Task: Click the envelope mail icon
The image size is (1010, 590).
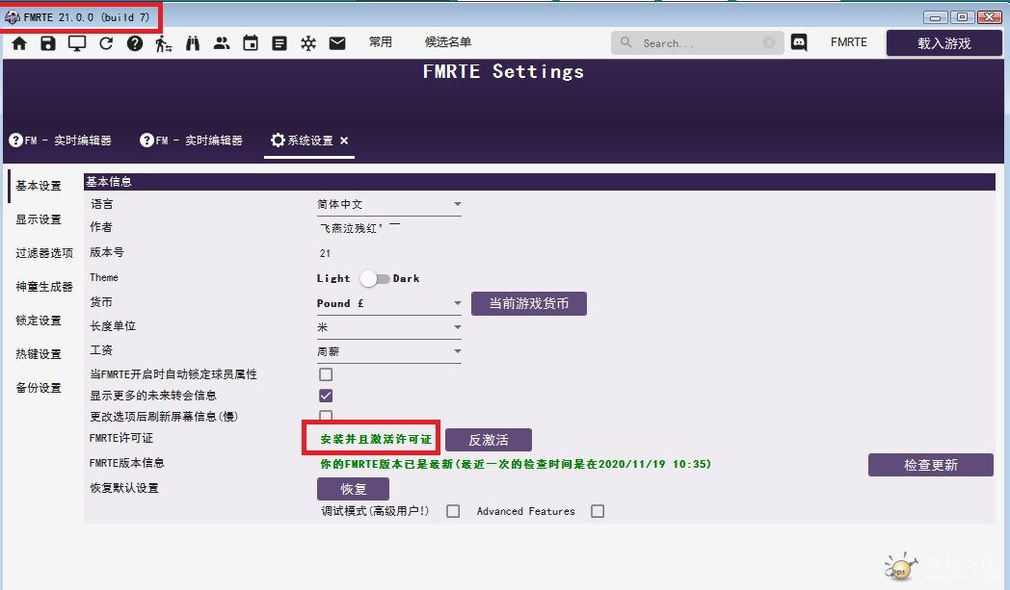Action: 337,43
